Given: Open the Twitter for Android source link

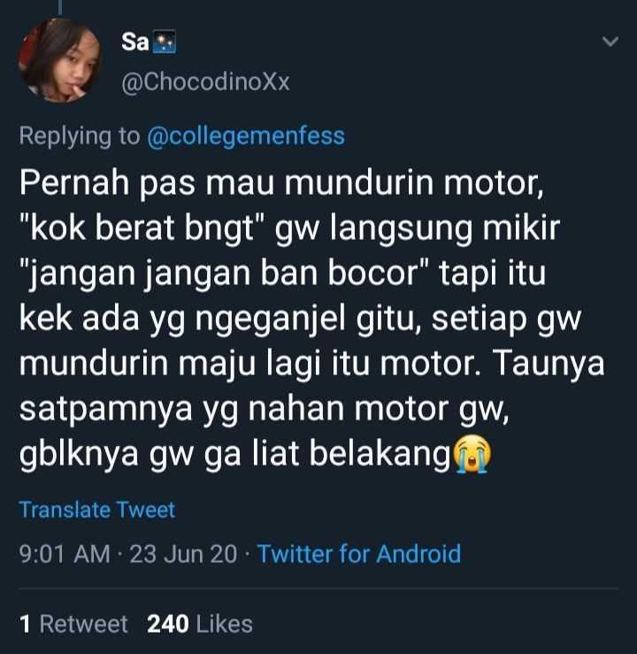Looking at the screenshot, I should [359, 554].
